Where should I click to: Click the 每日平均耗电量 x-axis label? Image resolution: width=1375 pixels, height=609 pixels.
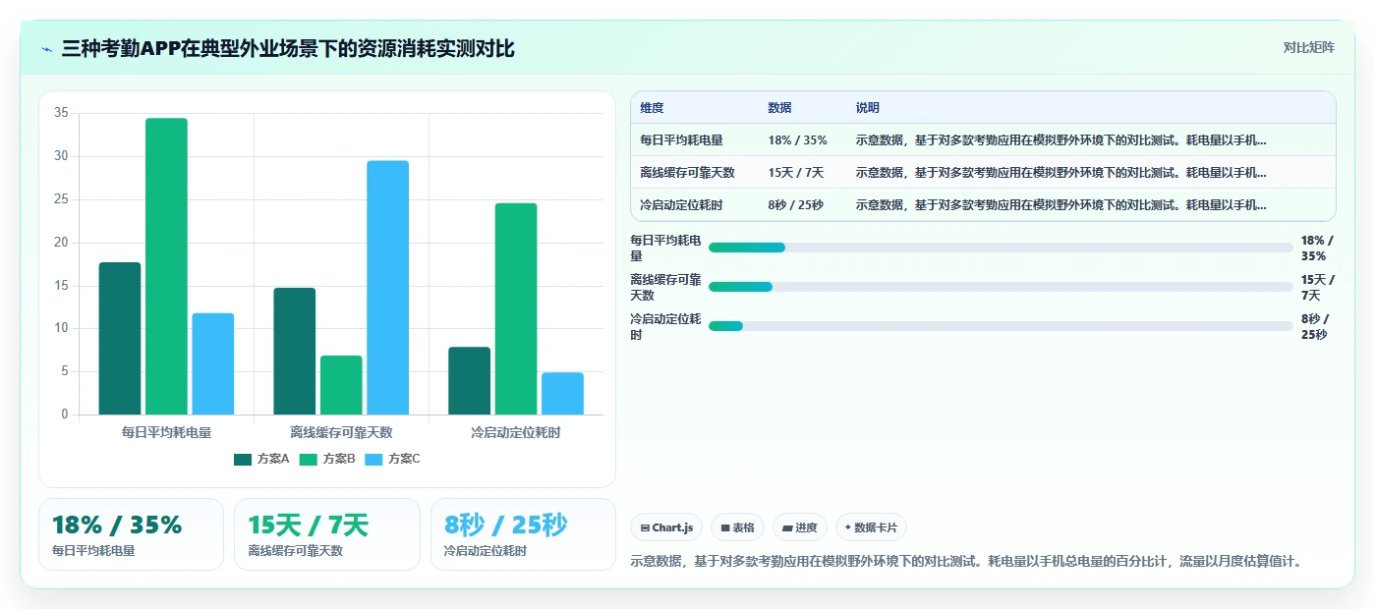pyautogui.click(x=166, y=432)
